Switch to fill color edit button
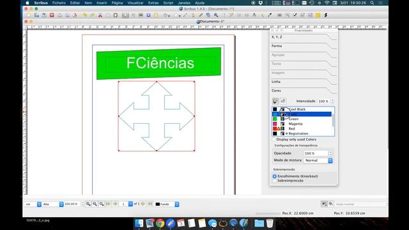Image resolution: width=409 pixels, height=230 pixels. (283, 101)
